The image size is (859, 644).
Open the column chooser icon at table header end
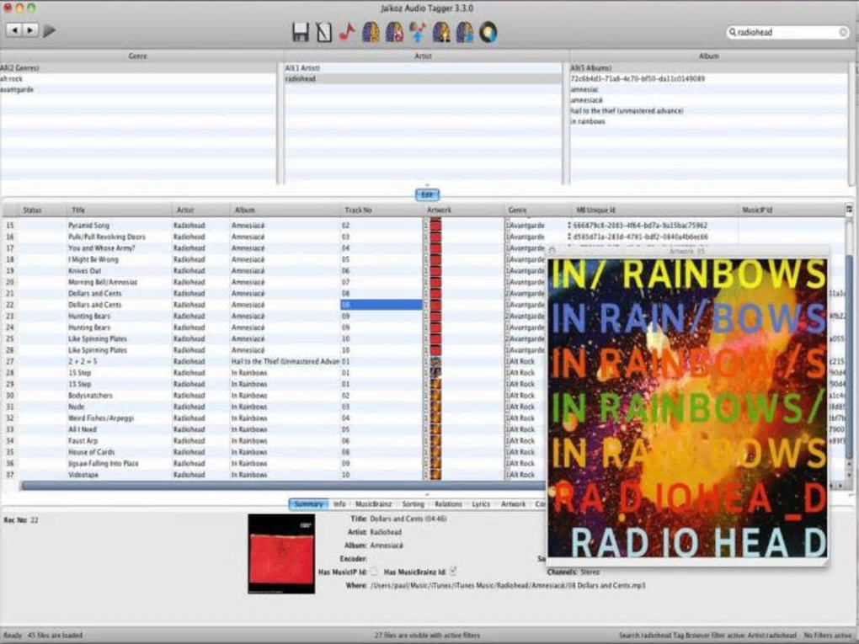tap(849, 209)
